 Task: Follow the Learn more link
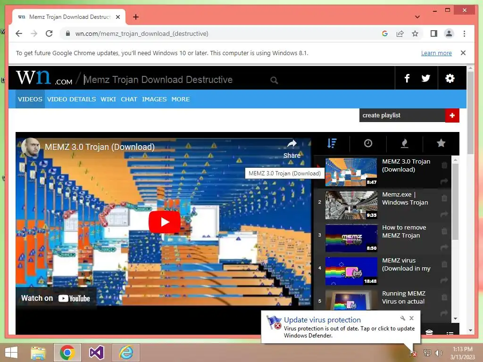[x=436, y=53]
